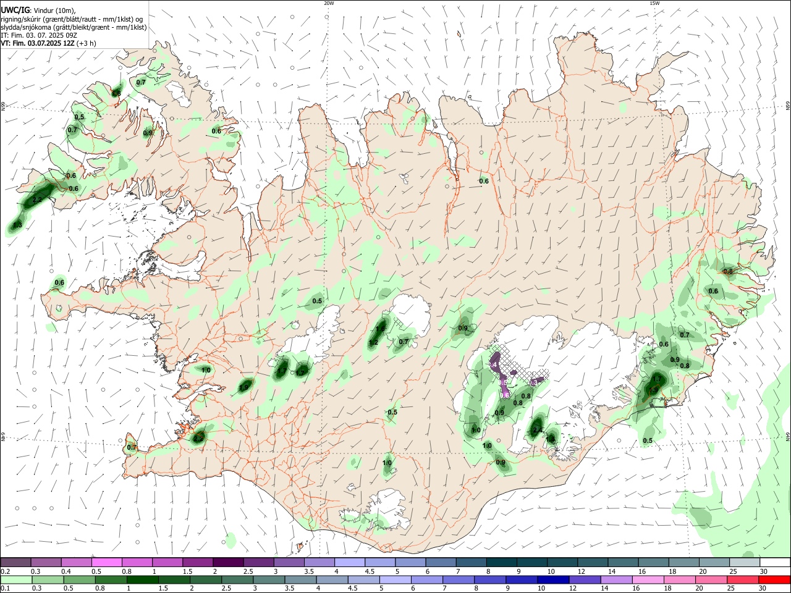Pick the bright red 30 mm rain swatch
This screenshot has width=791, height=593.
pyautogui.click(x=774, y=580)
